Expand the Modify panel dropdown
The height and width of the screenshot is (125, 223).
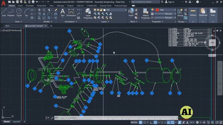coord(48,22)
